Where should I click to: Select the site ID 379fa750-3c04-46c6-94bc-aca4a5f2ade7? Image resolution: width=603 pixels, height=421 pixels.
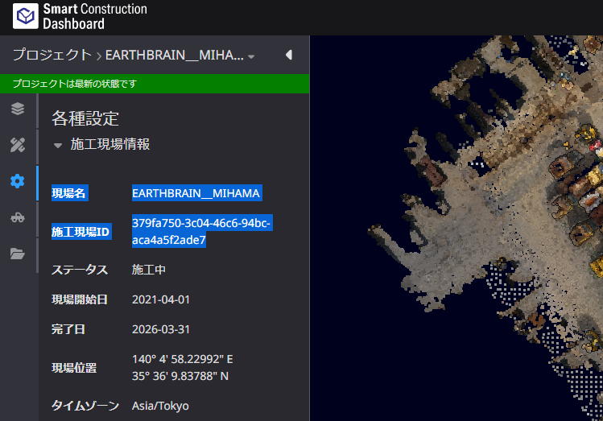pos(201,232)
